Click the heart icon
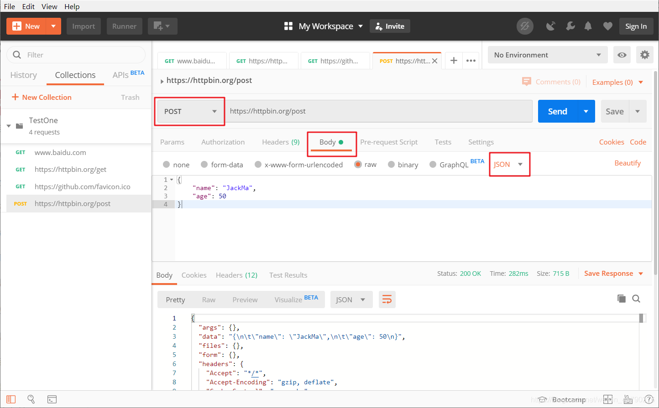Screen dimensions: 659x408 pos(607,26)
